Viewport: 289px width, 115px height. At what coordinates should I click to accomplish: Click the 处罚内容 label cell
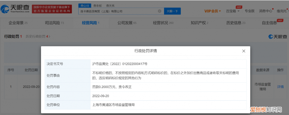click(x=67, y=87)
